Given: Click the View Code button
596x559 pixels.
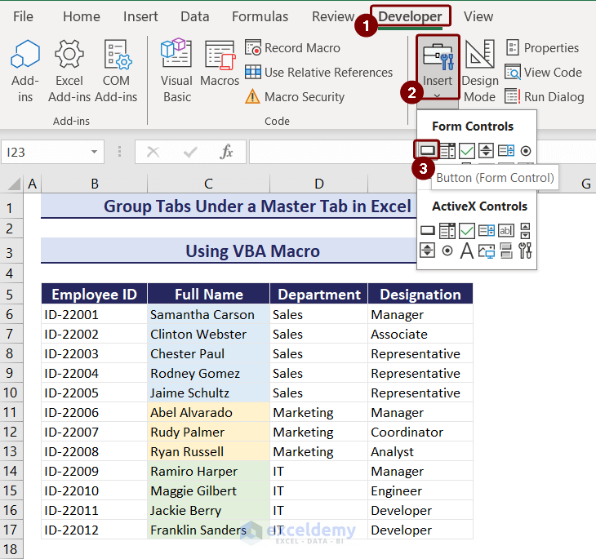Looking at the screenshot, I should point(543,73).
